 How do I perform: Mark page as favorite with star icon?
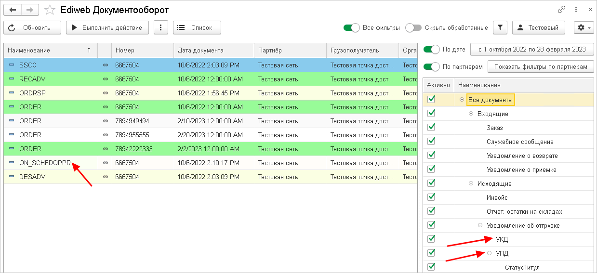pos(49,10)
